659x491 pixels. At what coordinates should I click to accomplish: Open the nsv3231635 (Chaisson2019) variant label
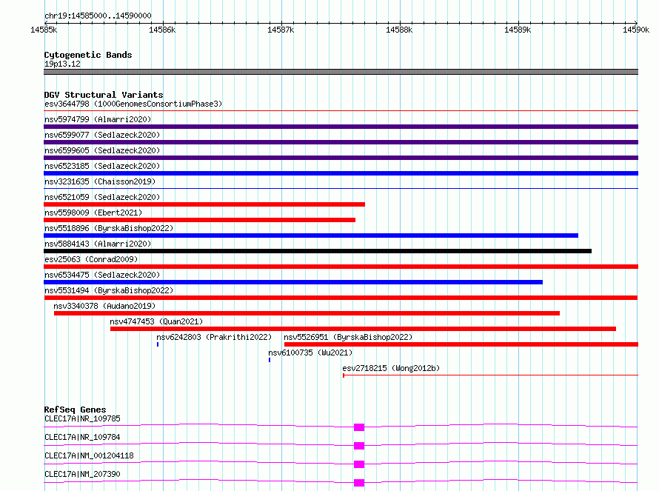(x=100, y=181)
